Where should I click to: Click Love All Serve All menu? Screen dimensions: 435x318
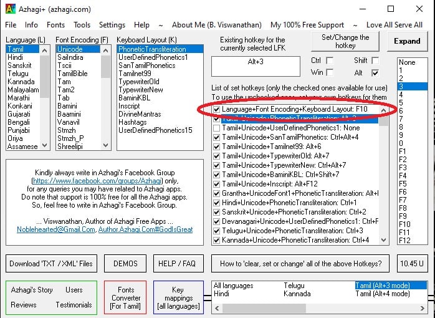click(x=394, y=25)
